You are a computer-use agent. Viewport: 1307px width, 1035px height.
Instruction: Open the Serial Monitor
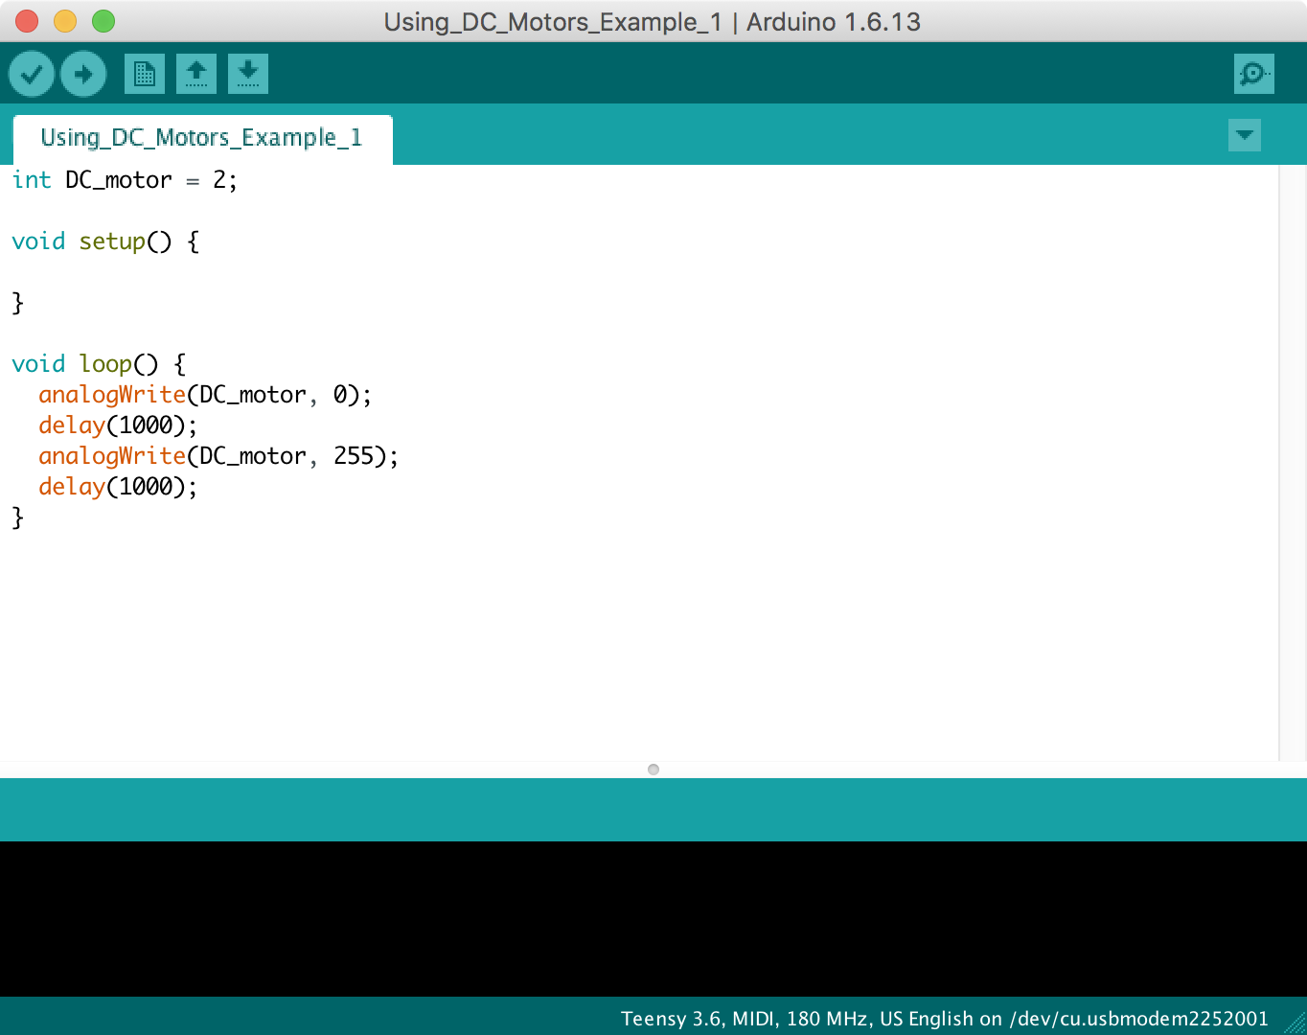point(1253,73)
